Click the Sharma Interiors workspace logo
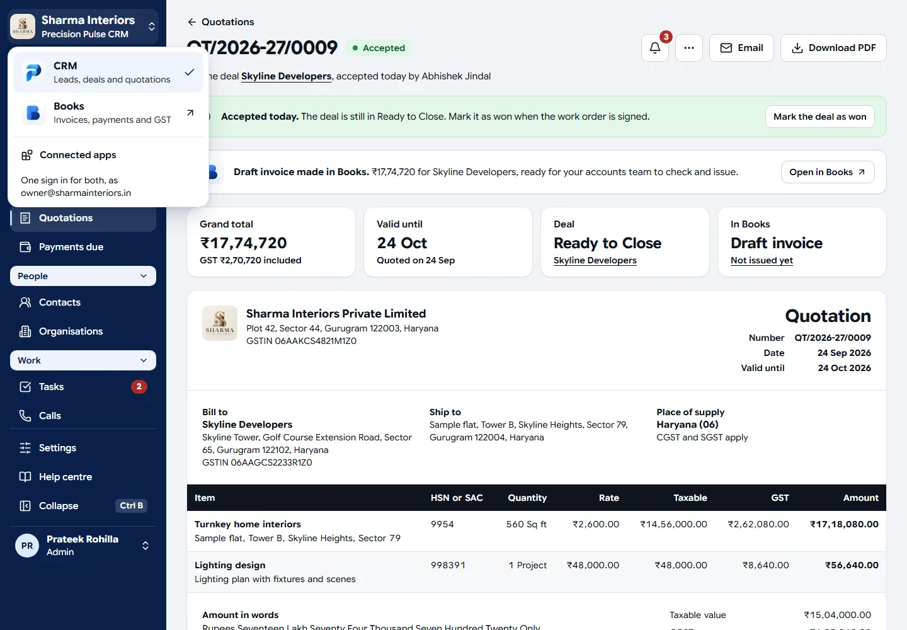Screen dimensions: 907x630 tap(23, 26)
